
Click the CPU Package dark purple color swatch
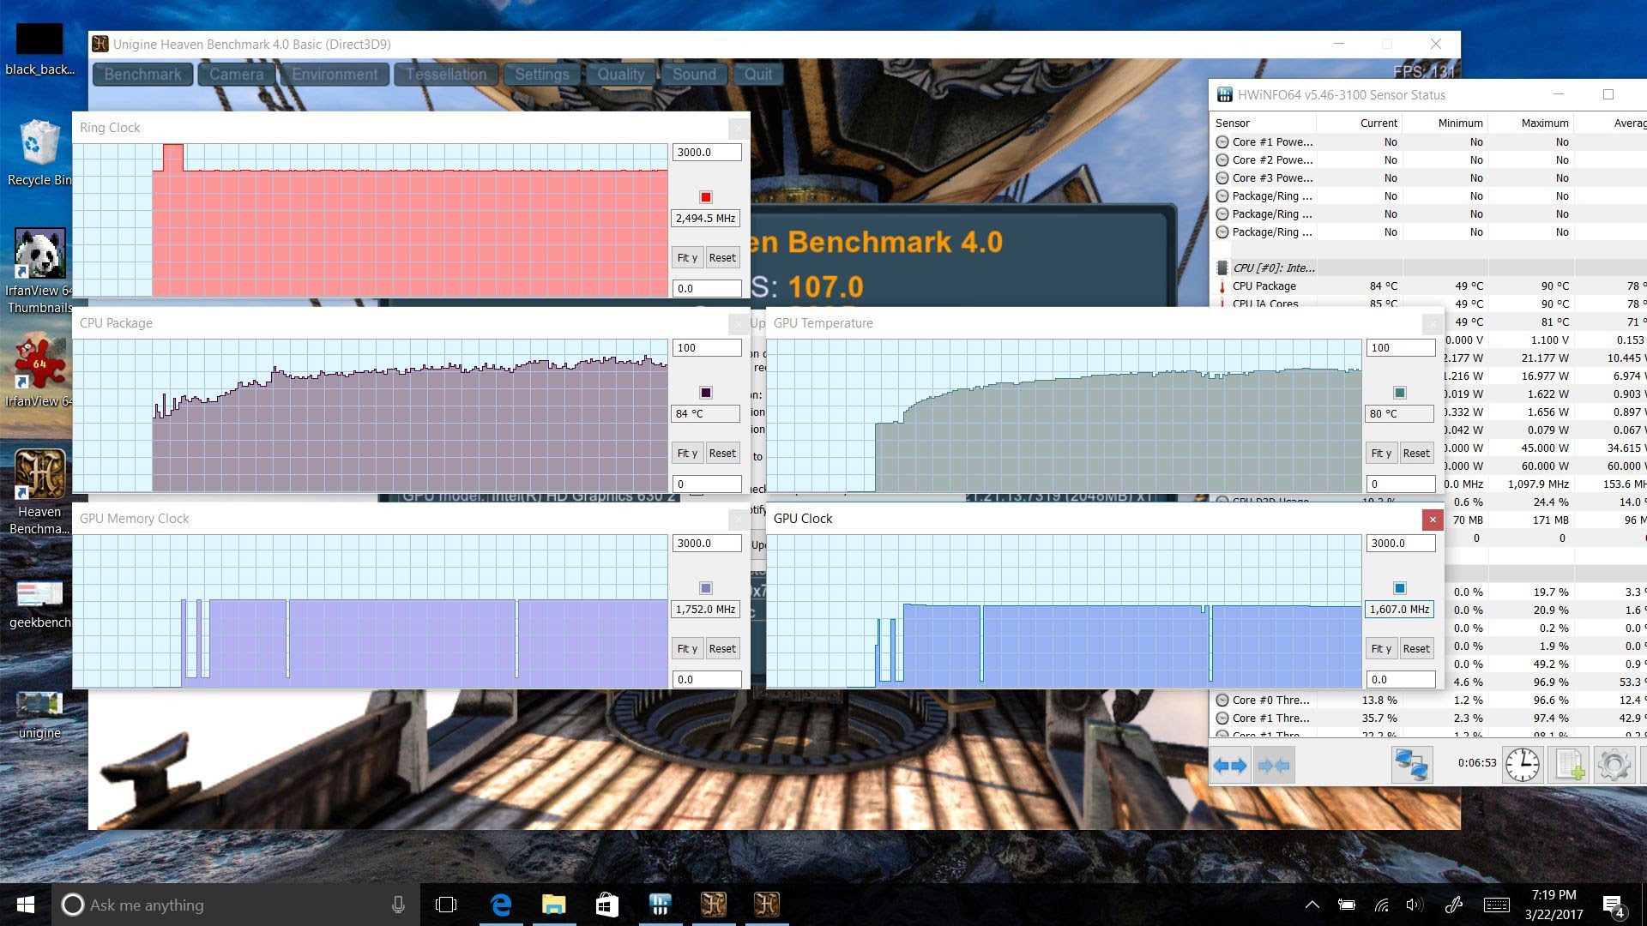tap(706, 393)
